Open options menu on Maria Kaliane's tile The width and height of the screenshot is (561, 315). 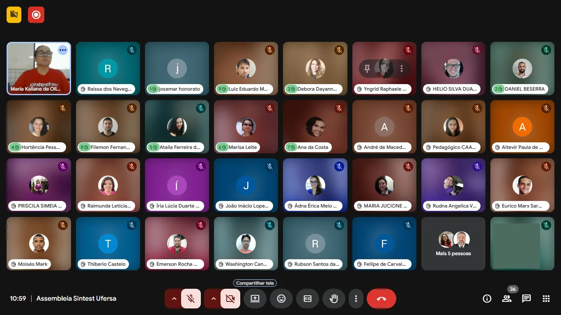tap(62, 50)
